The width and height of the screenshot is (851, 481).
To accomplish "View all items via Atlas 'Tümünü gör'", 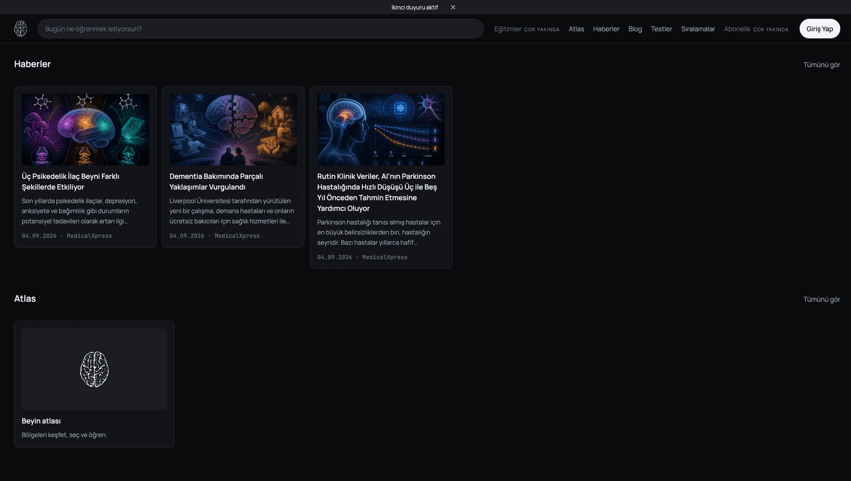I will coord(821,299).
